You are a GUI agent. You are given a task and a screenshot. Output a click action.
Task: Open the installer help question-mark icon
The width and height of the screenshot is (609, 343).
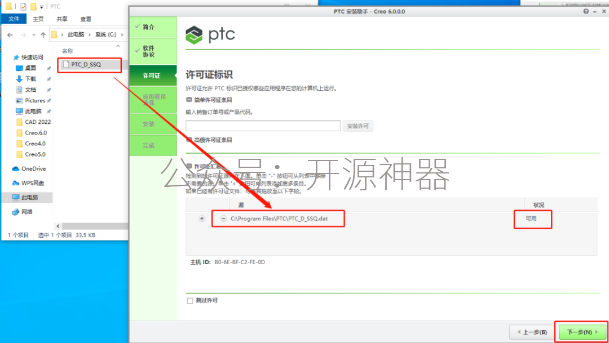click(x=586, y=12)
